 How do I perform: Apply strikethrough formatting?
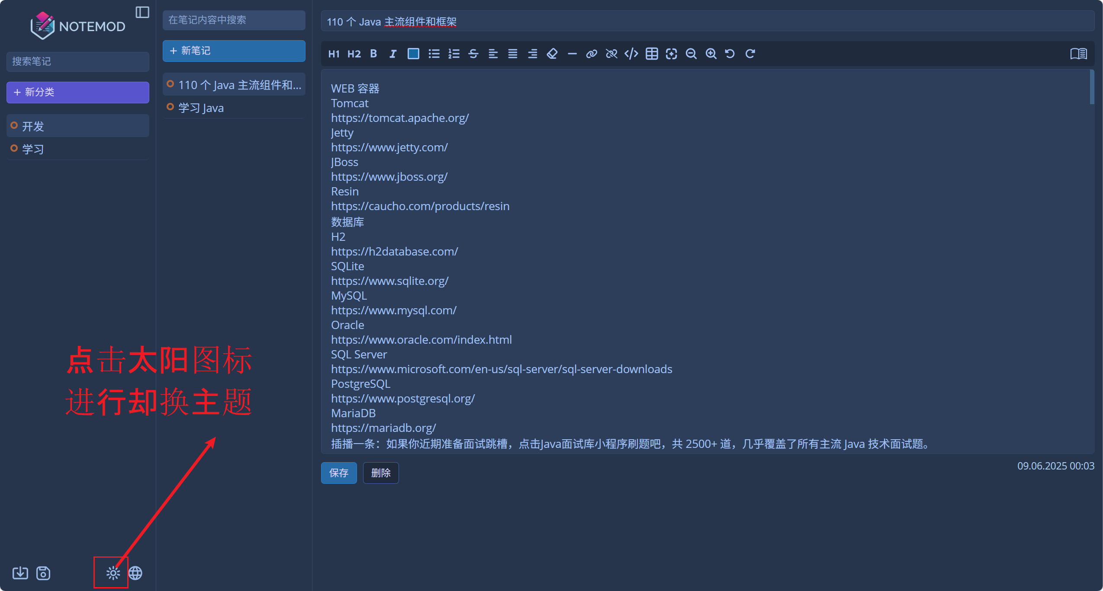pos(473,54)
